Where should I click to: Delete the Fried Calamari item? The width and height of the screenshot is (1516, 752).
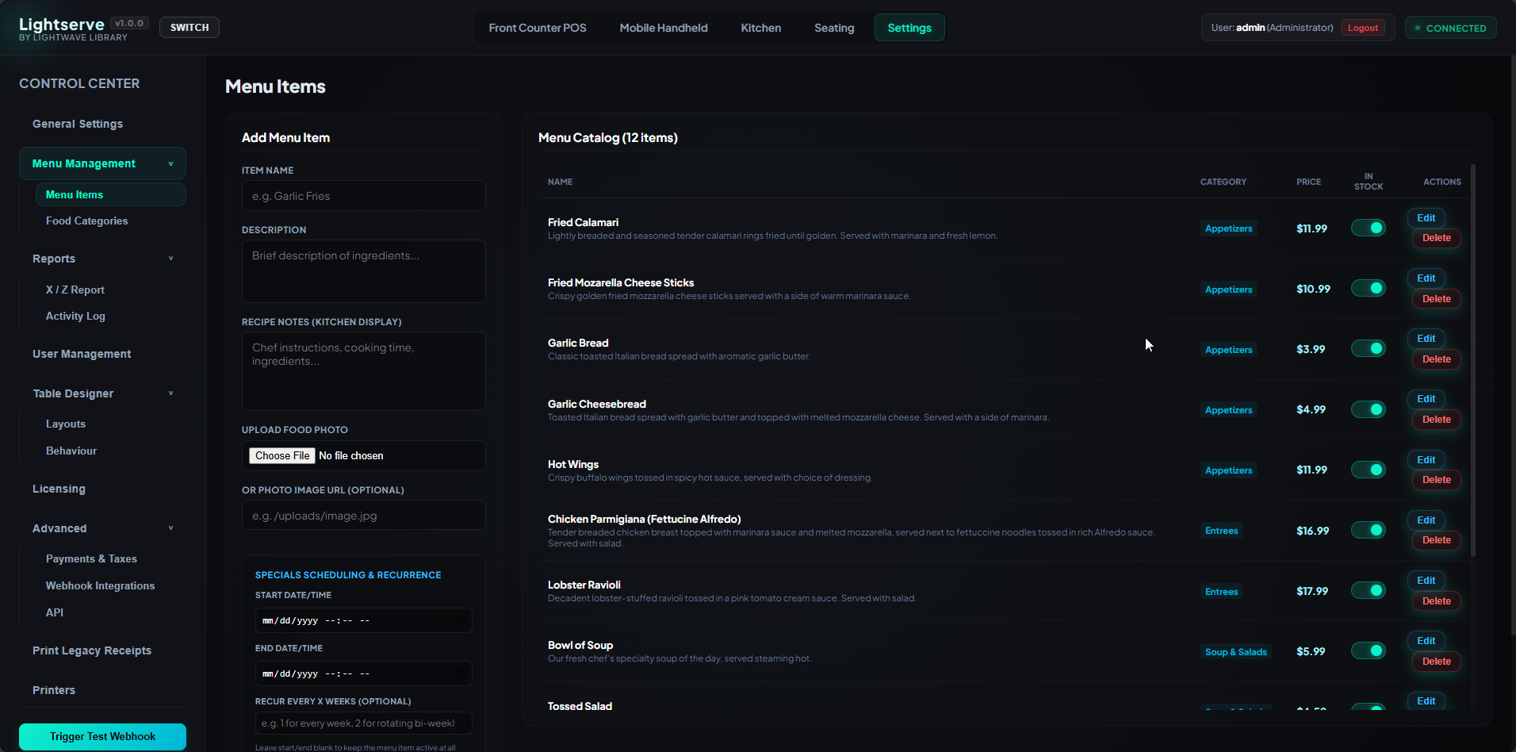[1436, 238]
